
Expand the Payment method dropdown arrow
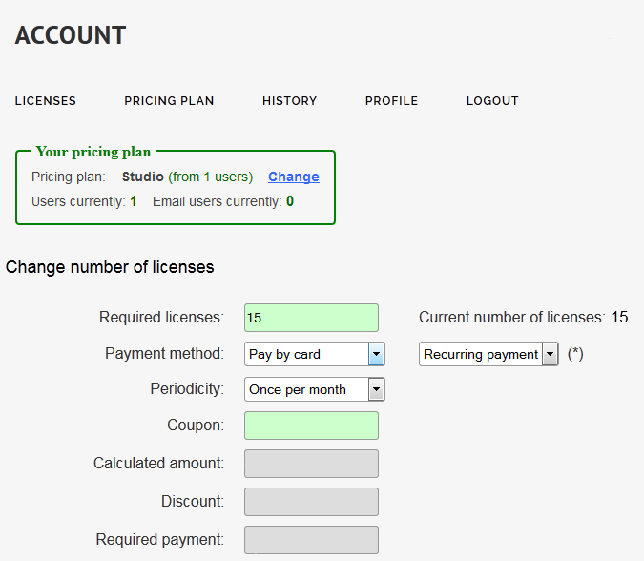[376, 354]
